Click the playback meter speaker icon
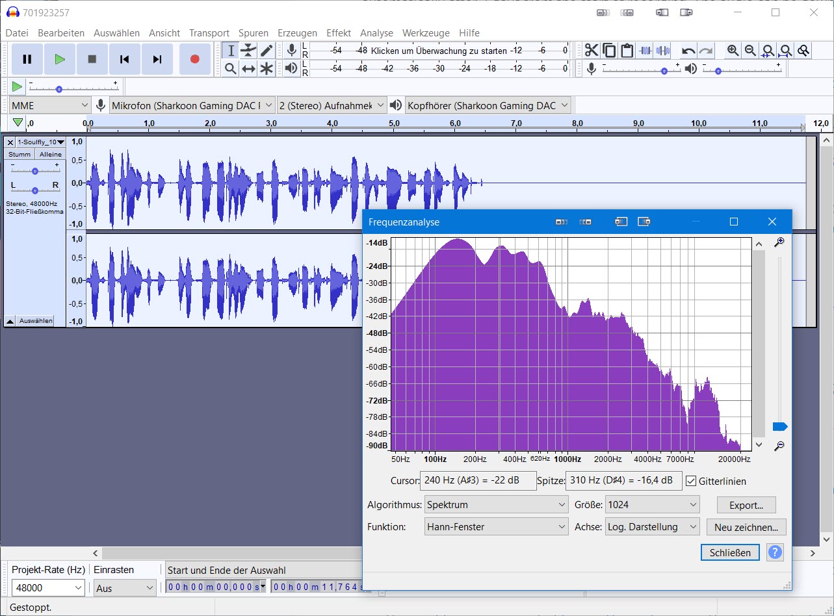 click(x=291, y=68)
